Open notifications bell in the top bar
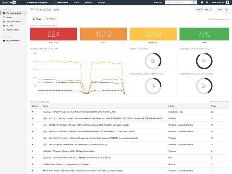This screenshot has width=232, height=174. tap(207, 2)
